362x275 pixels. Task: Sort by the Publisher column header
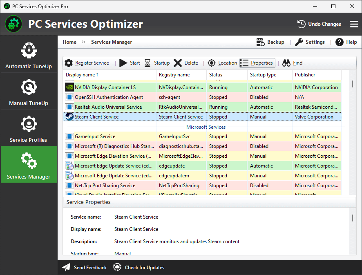[x=317, y=75]
